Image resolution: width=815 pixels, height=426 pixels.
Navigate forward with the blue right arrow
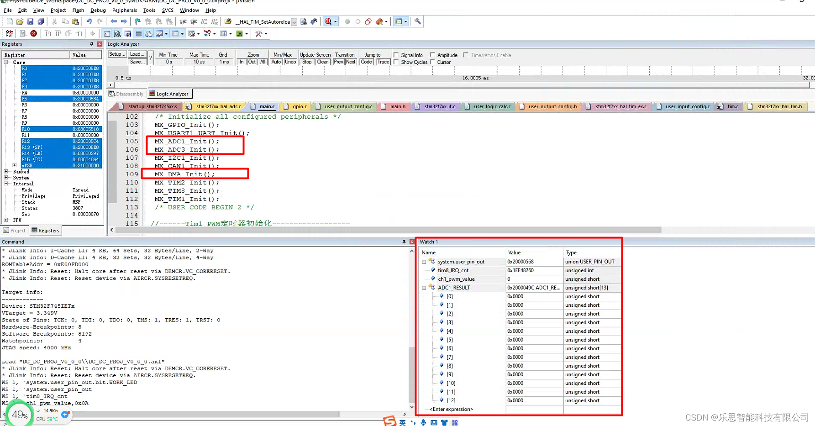[x=124, y=21]
